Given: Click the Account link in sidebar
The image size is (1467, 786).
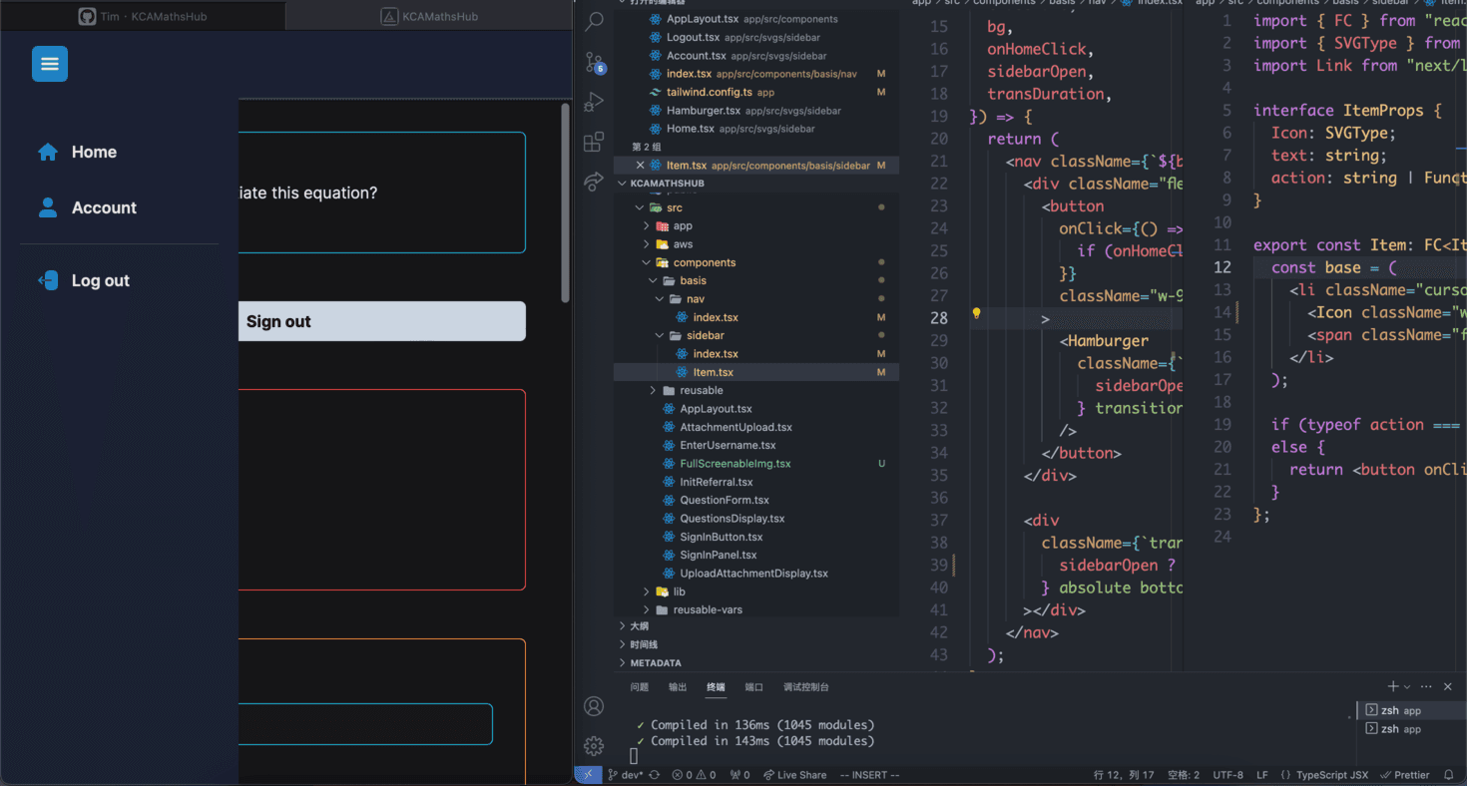Looking at the screenshot, I should point(104,207).
